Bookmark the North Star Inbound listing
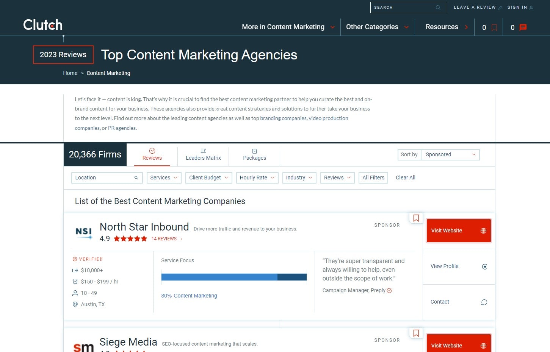Image resolution: width=550 pixels, height=352 pixels. [x=416, y=218]
